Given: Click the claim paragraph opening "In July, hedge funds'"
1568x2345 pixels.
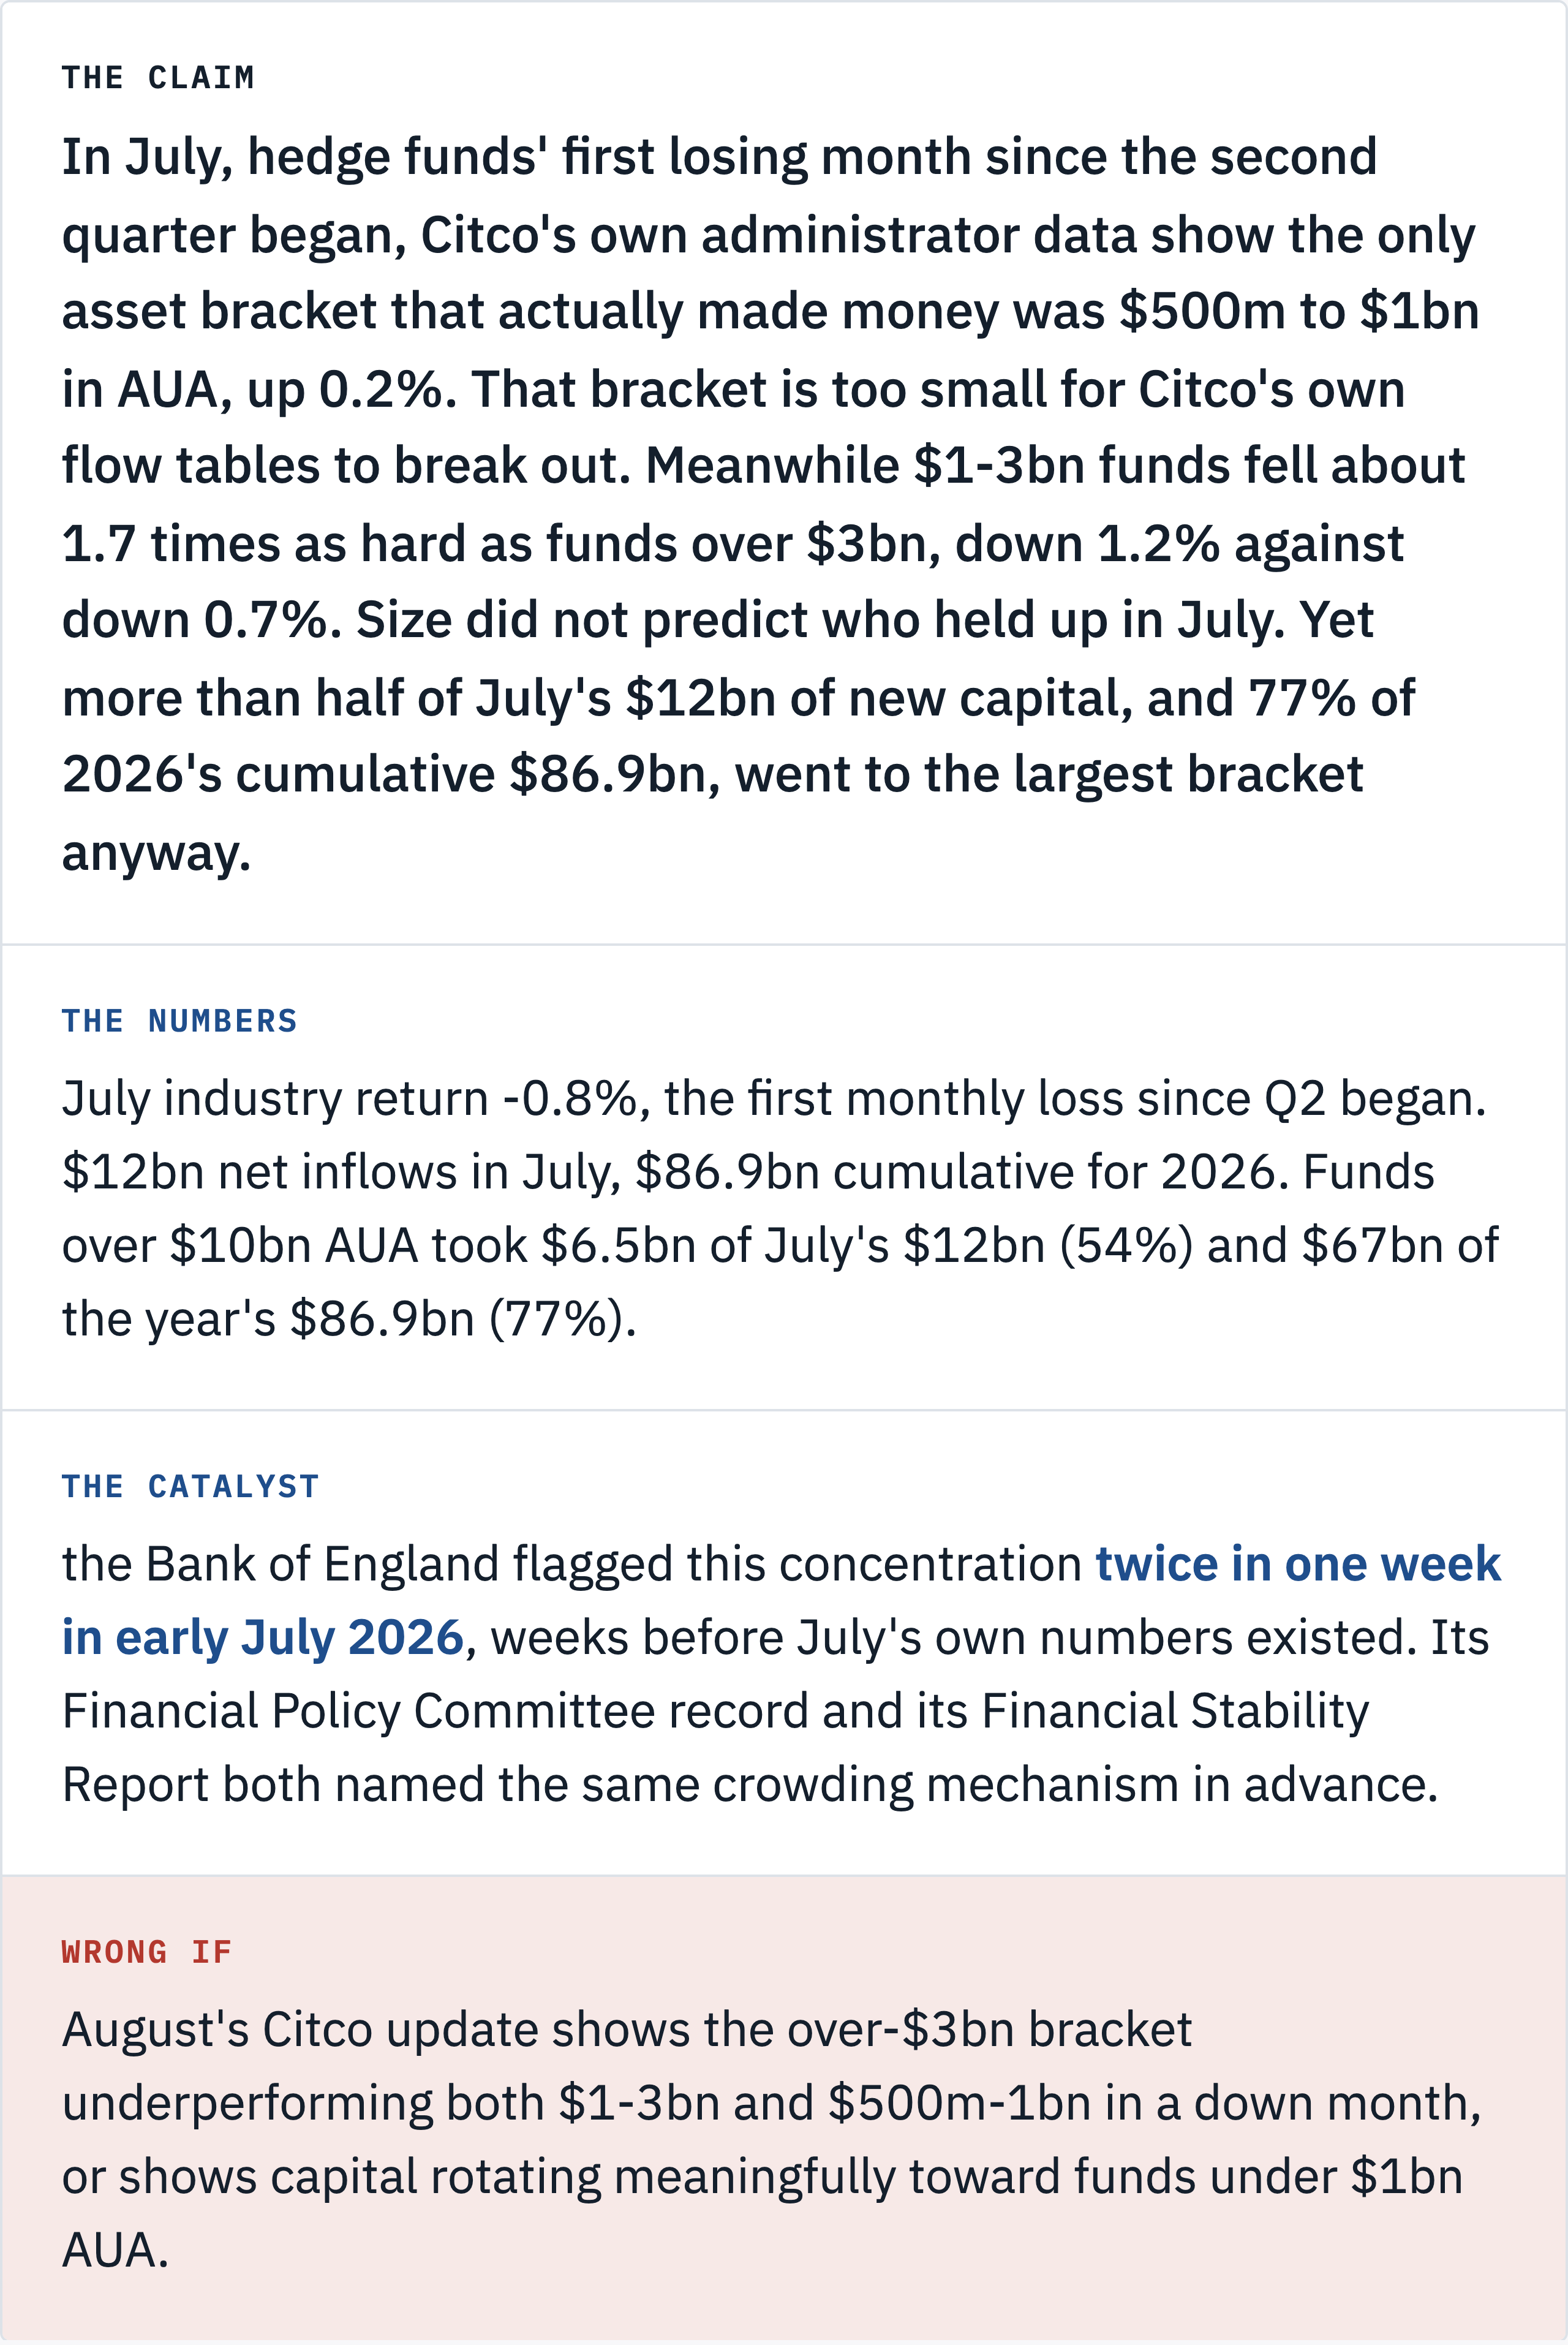Looking at the screenshot, I should coord(770,504).
